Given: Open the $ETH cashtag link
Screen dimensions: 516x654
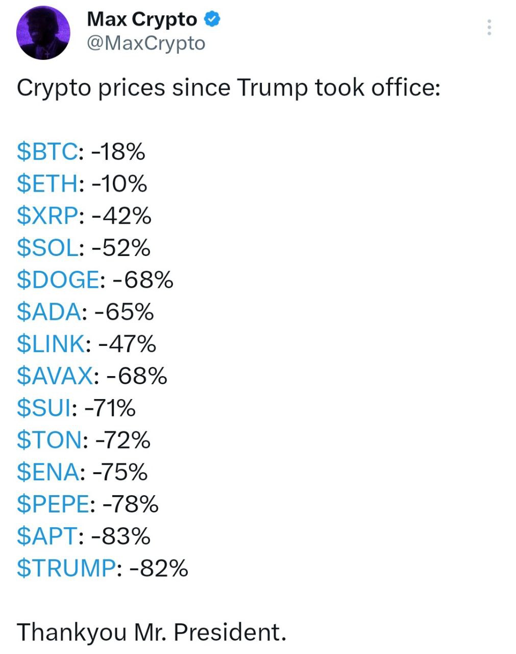Looking at the screenshot, I should [x=47, y=184].
